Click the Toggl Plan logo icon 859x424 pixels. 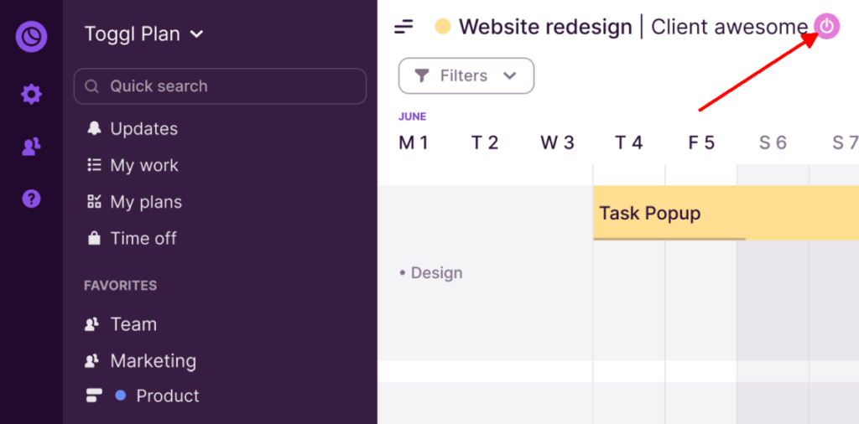[31, 37]
